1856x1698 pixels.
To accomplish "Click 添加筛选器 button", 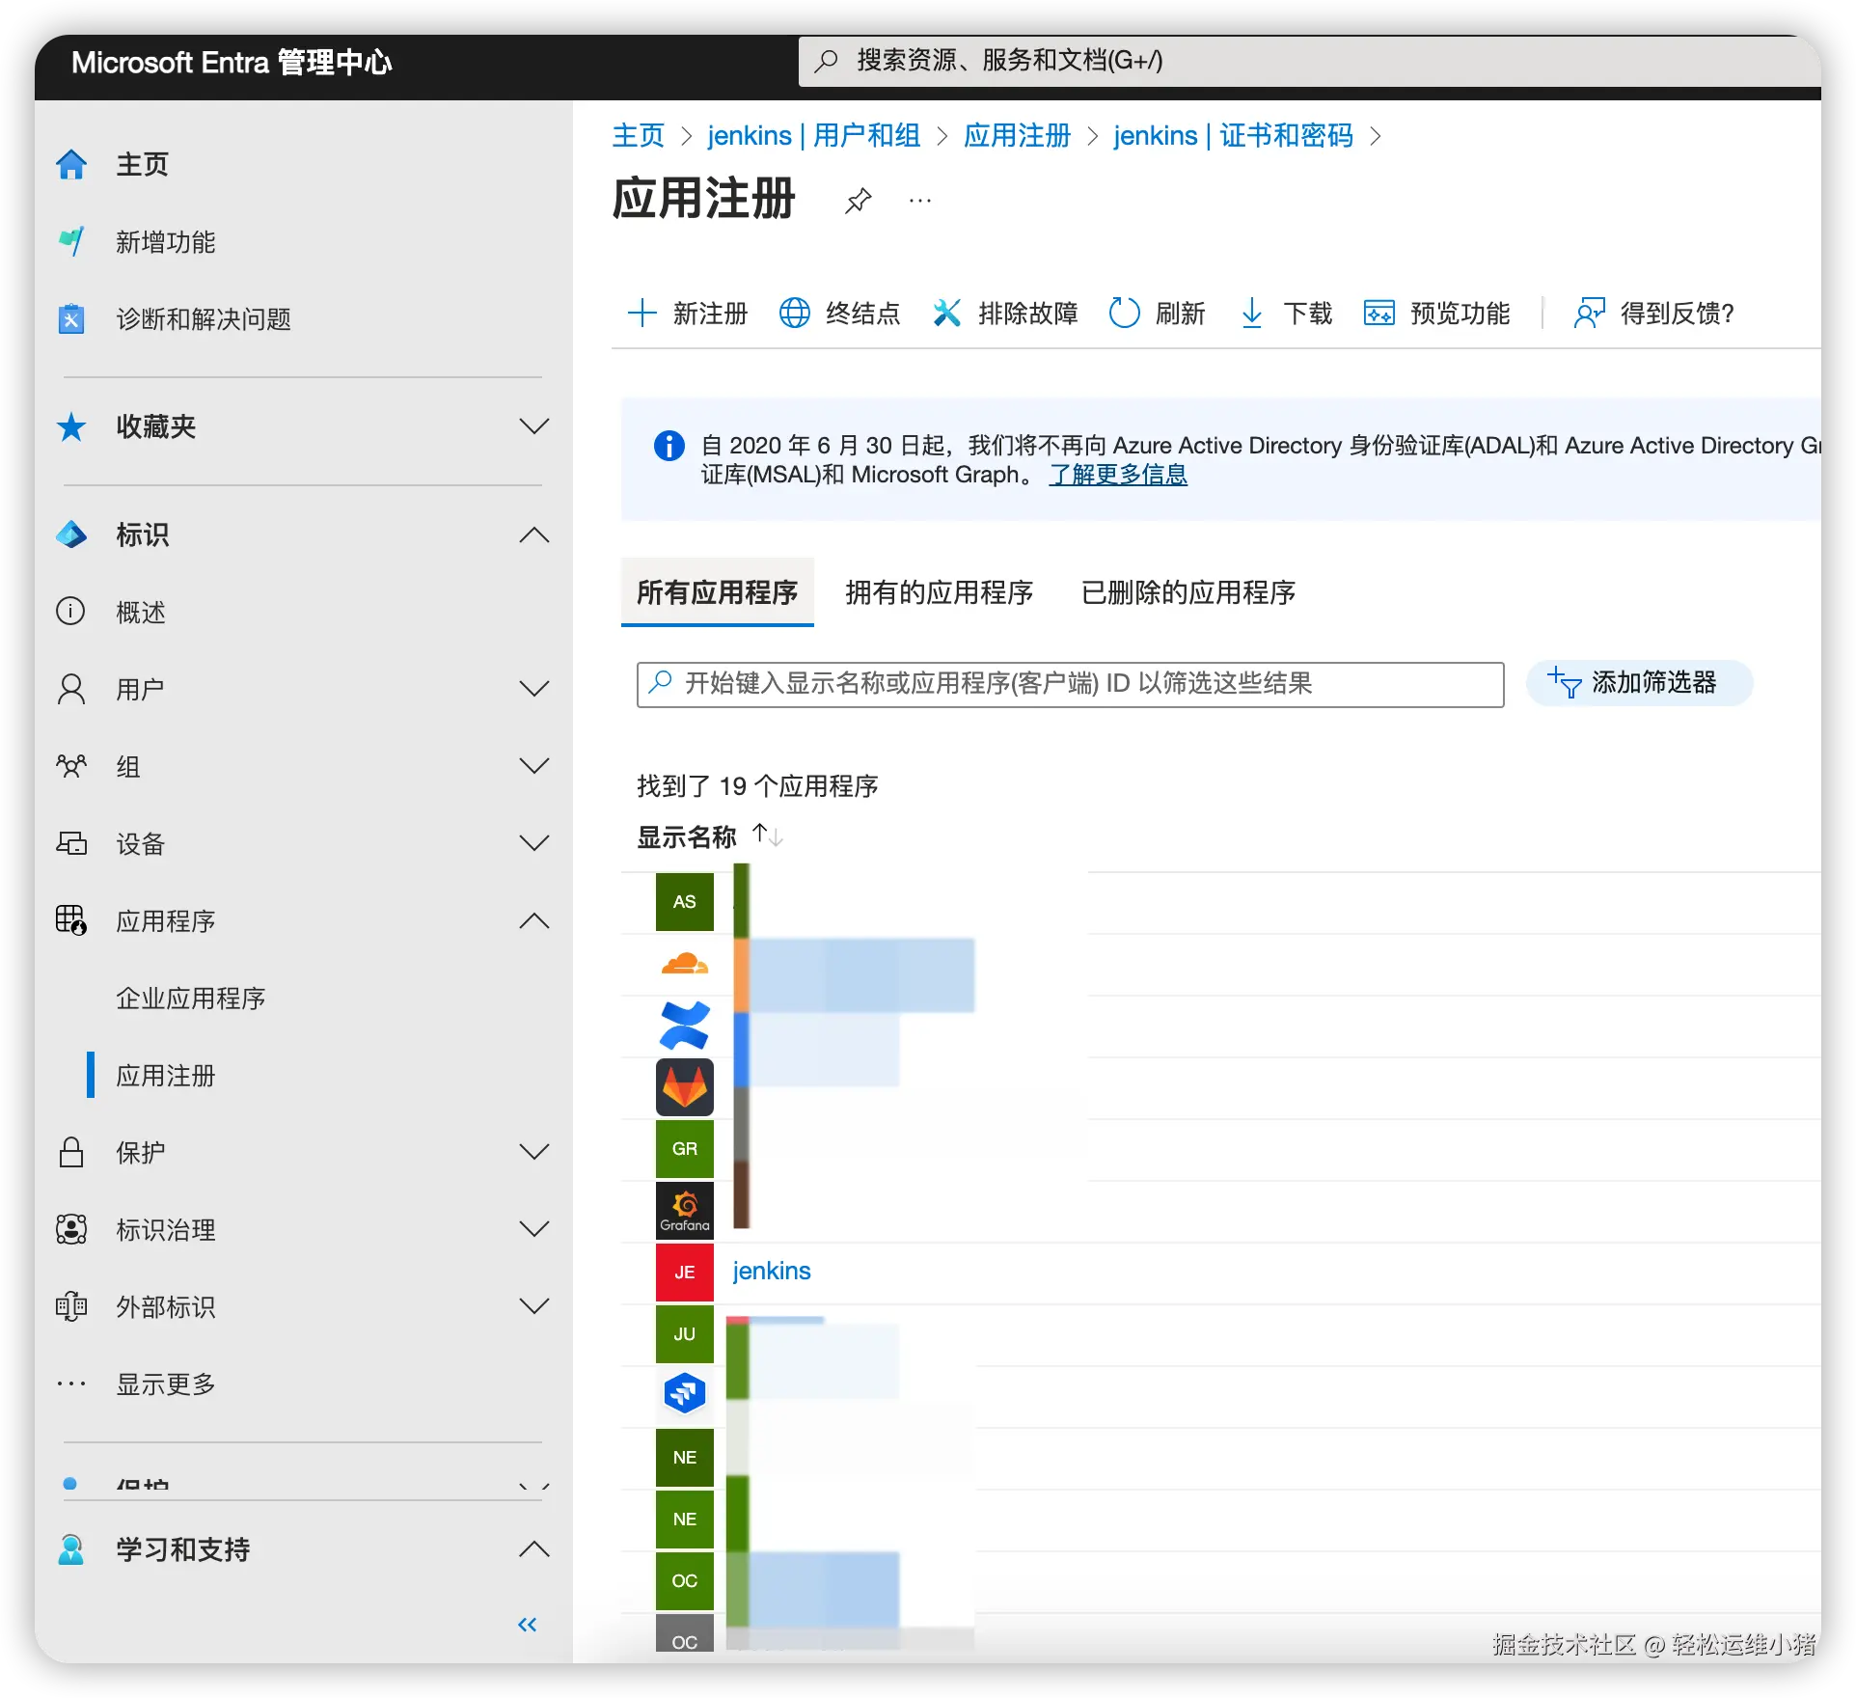I will [x=1638, y=683].
